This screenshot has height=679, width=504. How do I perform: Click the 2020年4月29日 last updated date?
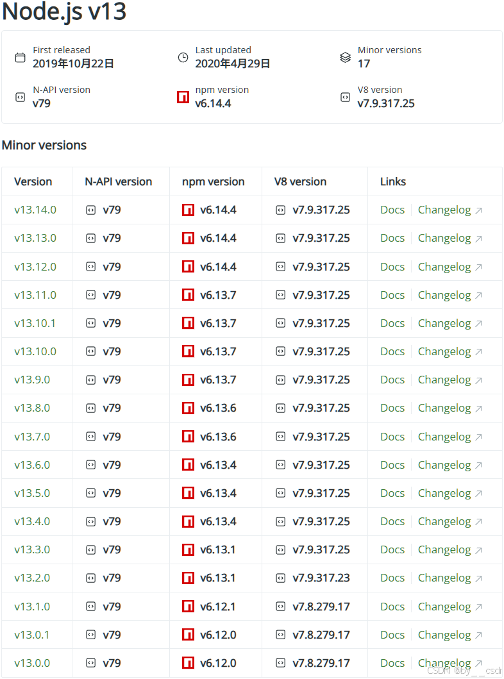pyautogui.click(x=233, y=63)
